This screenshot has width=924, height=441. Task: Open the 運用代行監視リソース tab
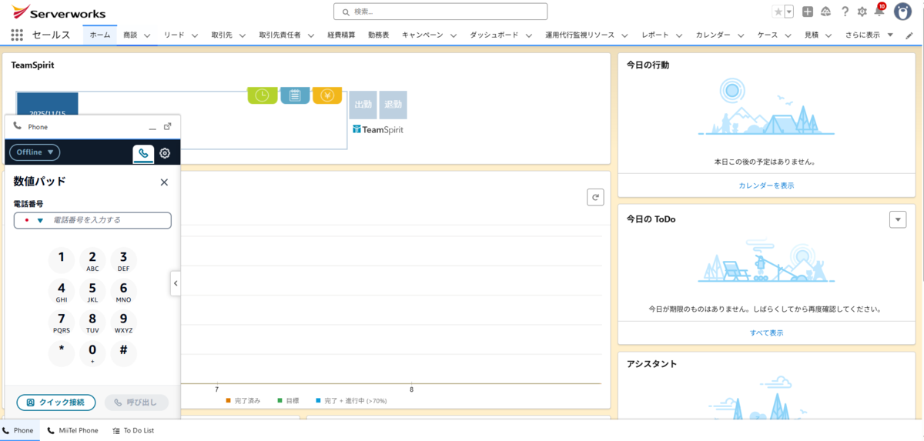pos(580,35)
